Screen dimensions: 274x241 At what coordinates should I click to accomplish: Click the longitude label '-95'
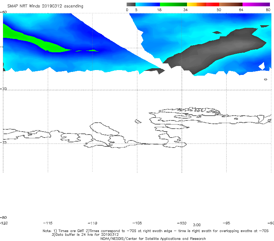tap(227, 223)
